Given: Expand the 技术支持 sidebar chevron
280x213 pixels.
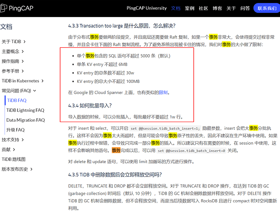Looking at the screenshot, I should (x=23, y=140).
